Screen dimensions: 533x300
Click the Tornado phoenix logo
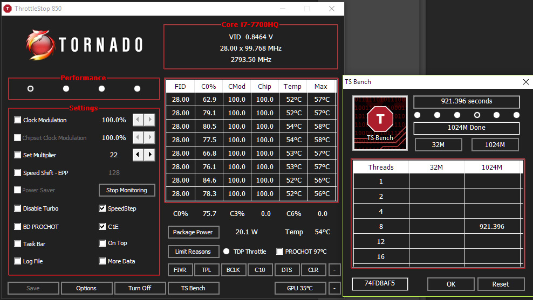pos(40,45)
